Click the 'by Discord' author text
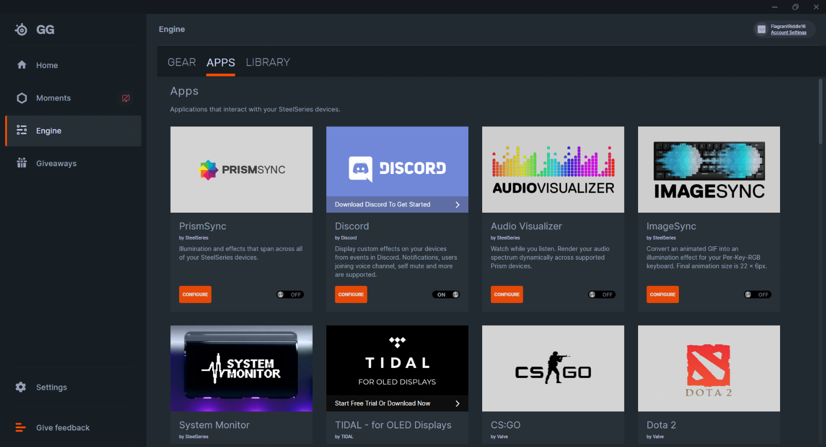 click(346, 238)
